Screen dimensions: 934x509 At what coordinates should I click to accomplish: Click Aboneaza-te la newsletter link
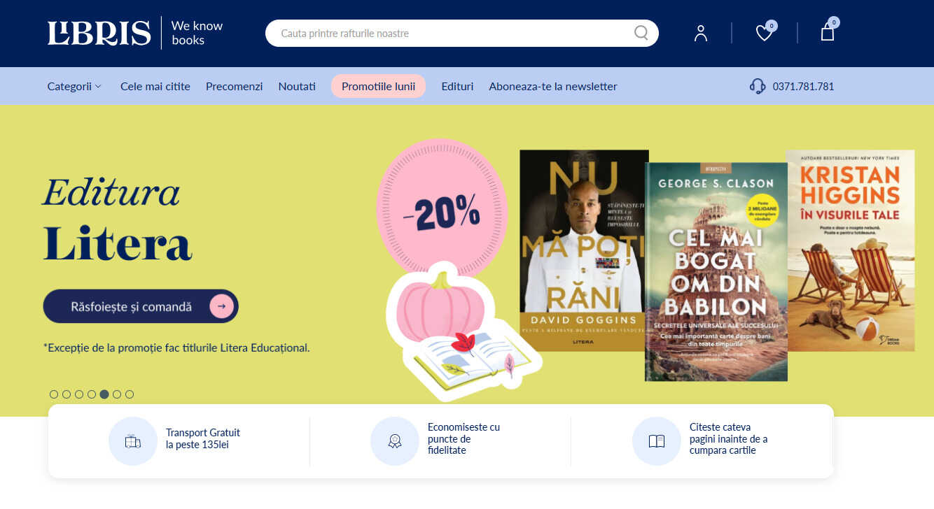(x=553, y=87)
